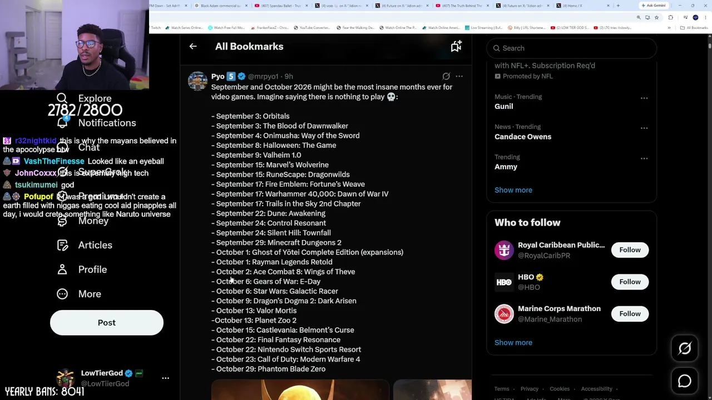
Task: Open the Bitly URL Shortener bookmark
Action: pyautogui.click(x=527, y=28)
